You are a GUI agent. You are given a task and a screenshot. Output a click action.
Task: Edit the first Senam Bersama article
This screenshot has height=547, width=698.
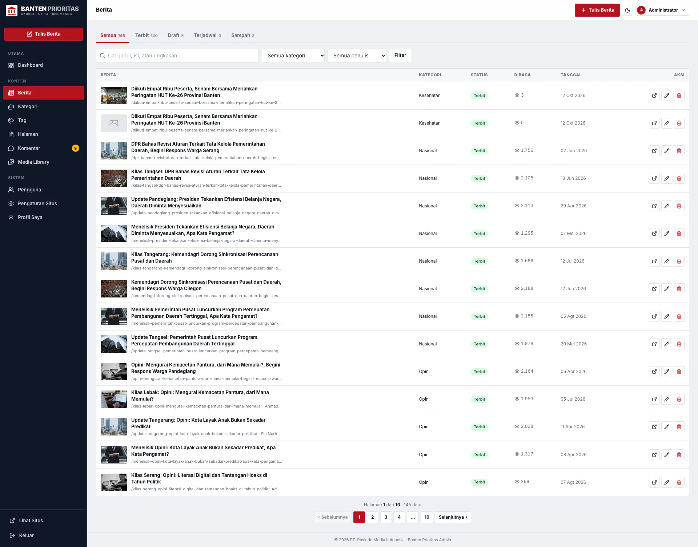667,96
